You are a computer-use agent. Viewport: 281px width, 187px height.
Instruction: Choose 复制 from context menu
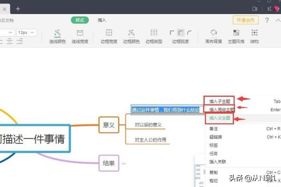coord(243,173)
